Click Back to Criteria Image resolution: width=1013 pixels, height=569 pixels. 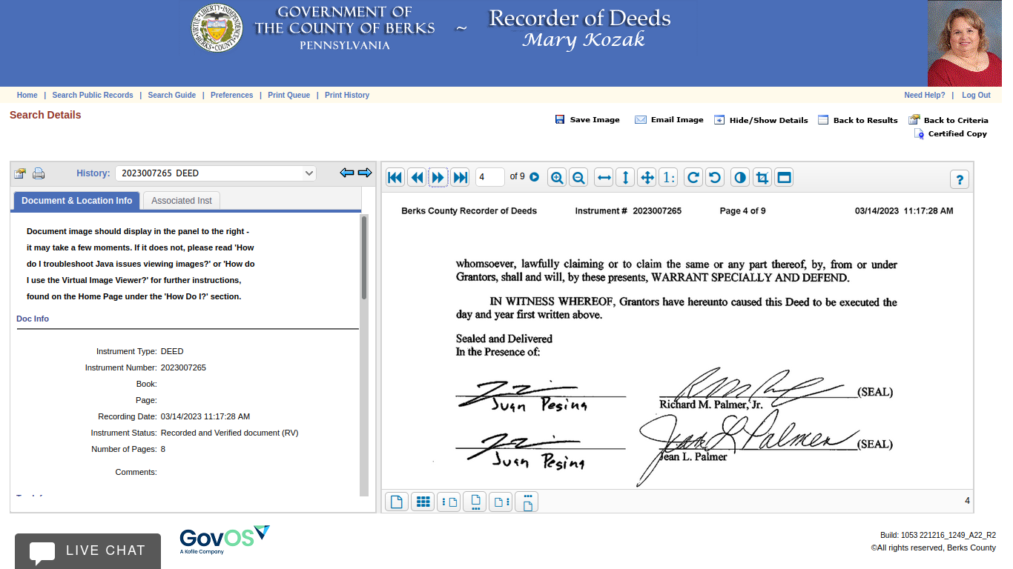point(948,120)
